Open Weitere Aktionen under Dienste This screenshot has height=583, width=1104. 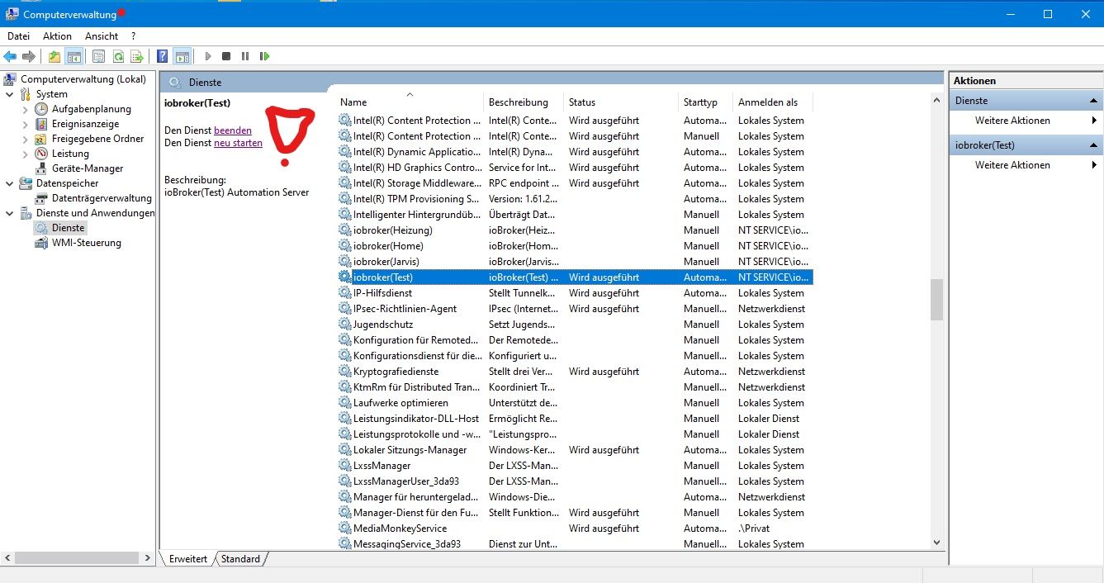click(1012, 121)
